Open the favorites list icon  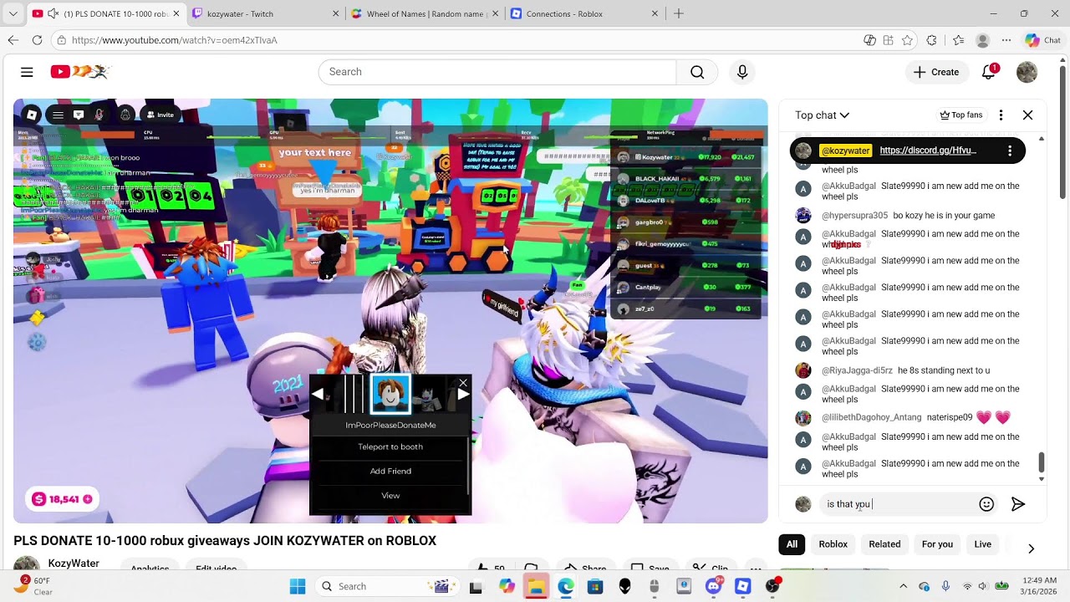(x=959, y=40)
